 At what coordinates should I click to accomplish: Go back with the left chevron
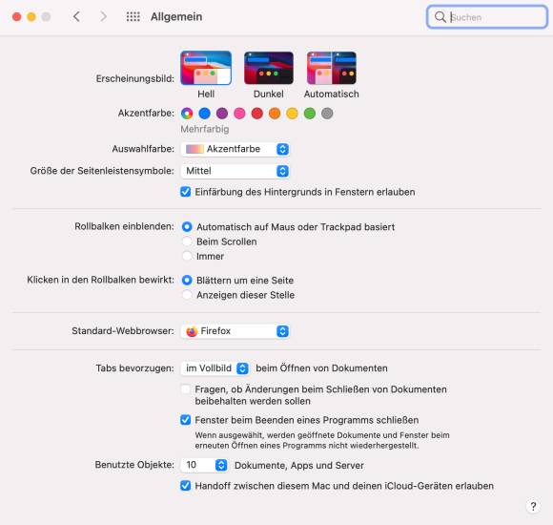point(76,16)
